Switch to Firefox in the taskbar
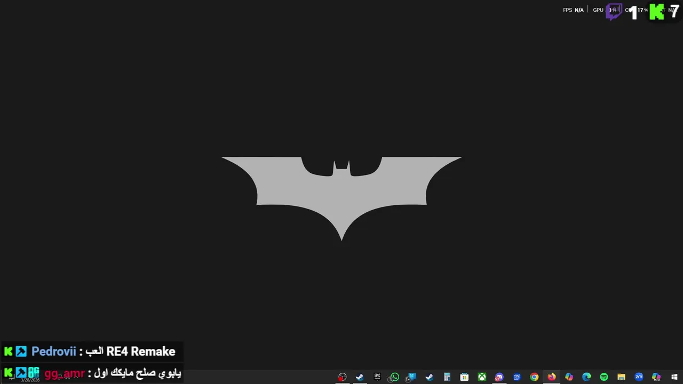This screenshot has height=384, width=683. pos(552,377)
